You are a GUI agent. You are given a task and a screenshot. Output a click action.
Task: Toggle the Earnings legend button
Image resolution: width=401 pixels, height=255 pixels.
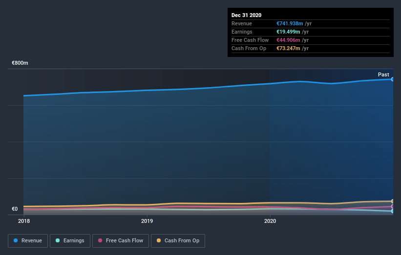click(x=70, y=241)
